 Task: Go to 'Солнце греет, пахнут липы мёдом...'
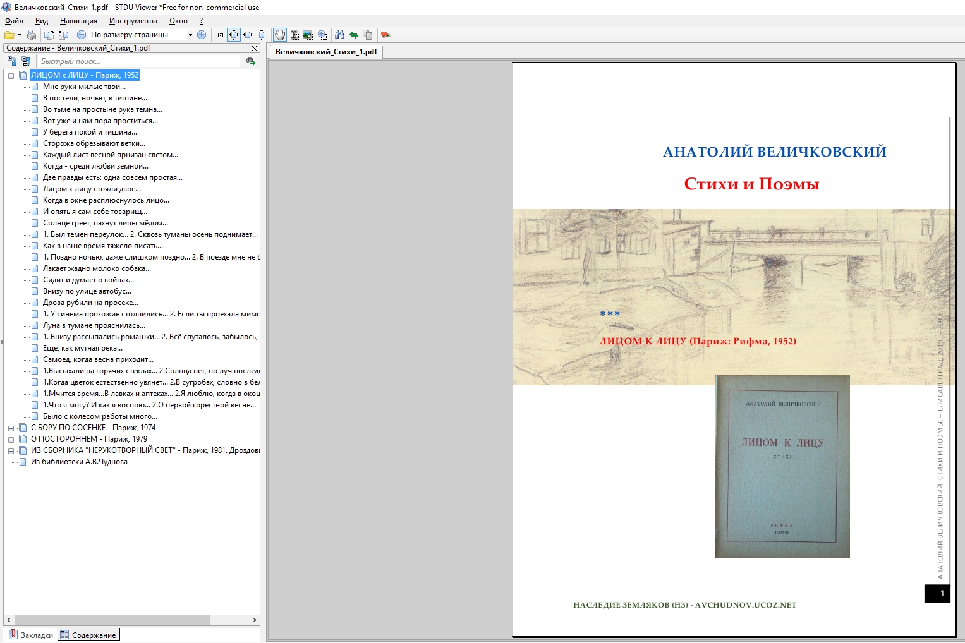coord(106,223)
